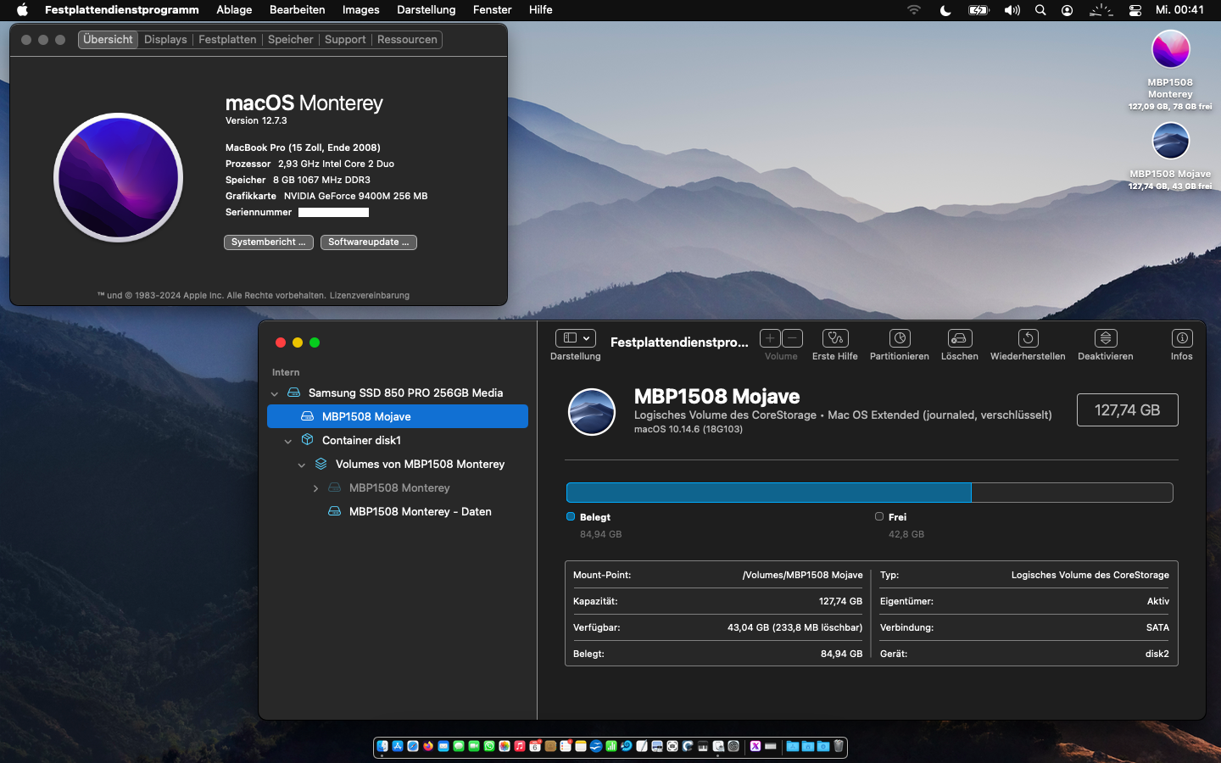Open the Wi-Fi status menu
The width and height of the screenshot is (1221, 763).
(x=913, y=10)
